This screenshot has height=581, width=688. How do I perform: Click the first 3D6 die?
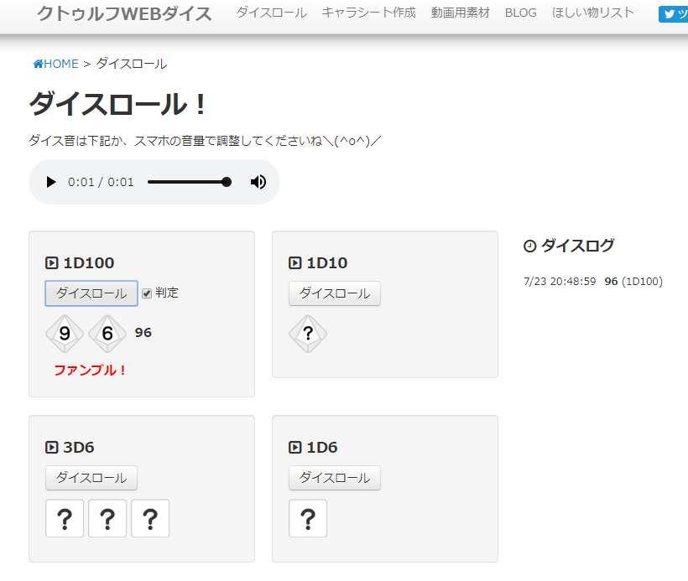65,518
